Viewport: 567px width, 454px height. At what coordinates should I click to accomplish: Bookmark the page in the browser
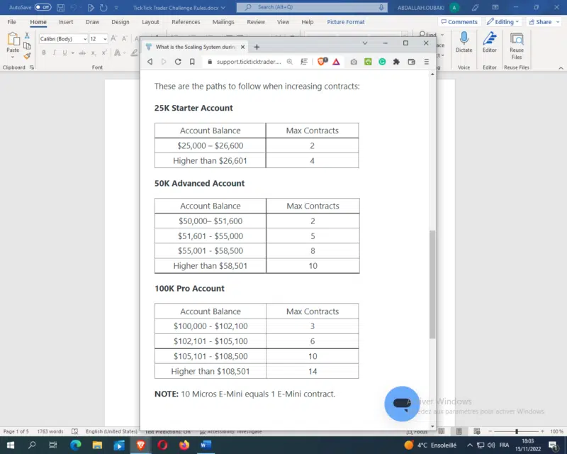pos(192,62)
